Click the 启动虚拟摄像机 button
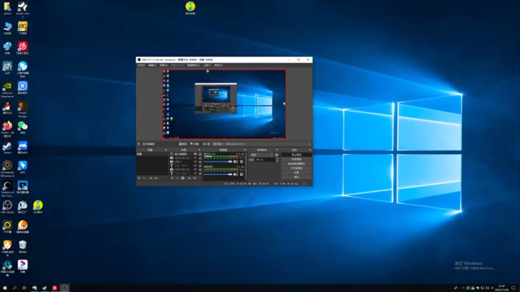This screenshot has height=292, width=520. point(296,164)
